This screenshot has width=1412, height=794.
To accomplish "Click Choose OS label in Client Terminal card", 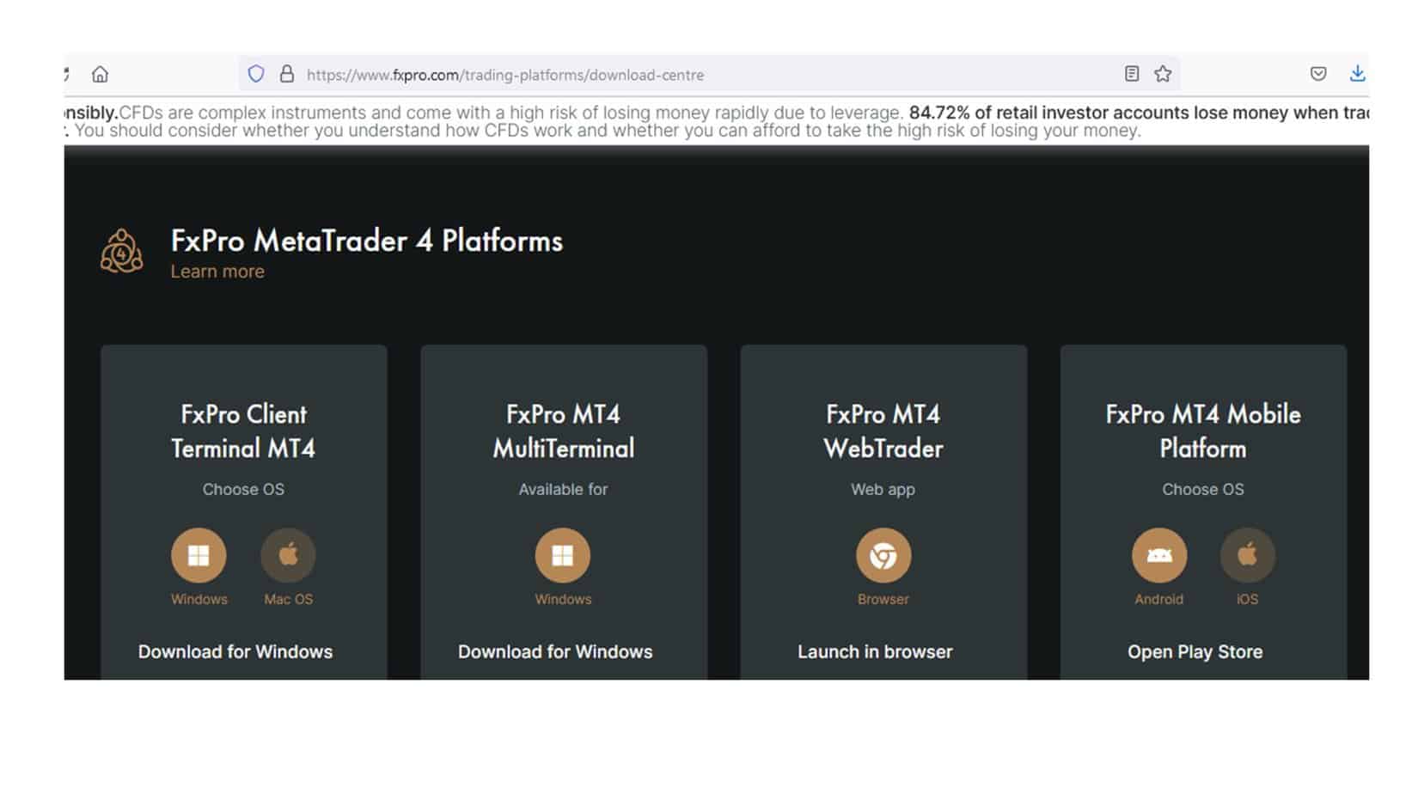I will (243, 490).
